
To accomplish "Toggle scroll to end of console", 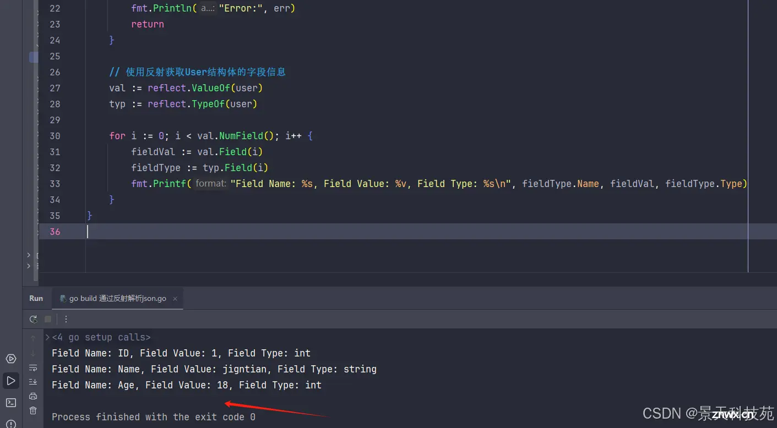I will (x=33, y=382).
